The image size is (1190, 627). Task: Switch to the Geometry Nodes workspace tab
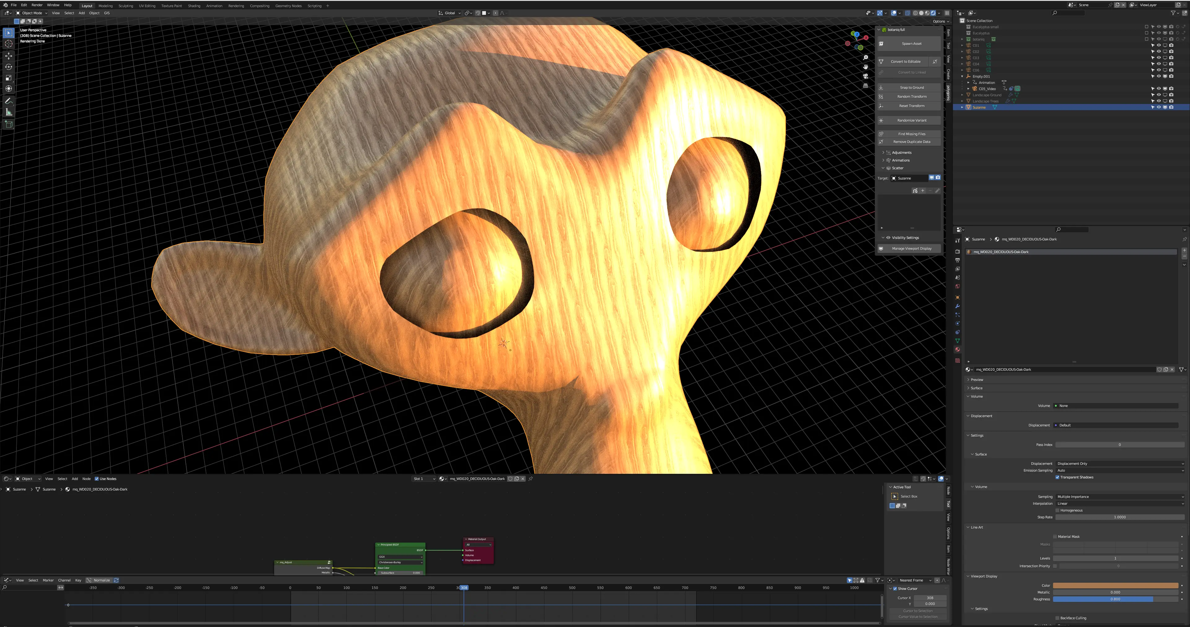[288, 6]
